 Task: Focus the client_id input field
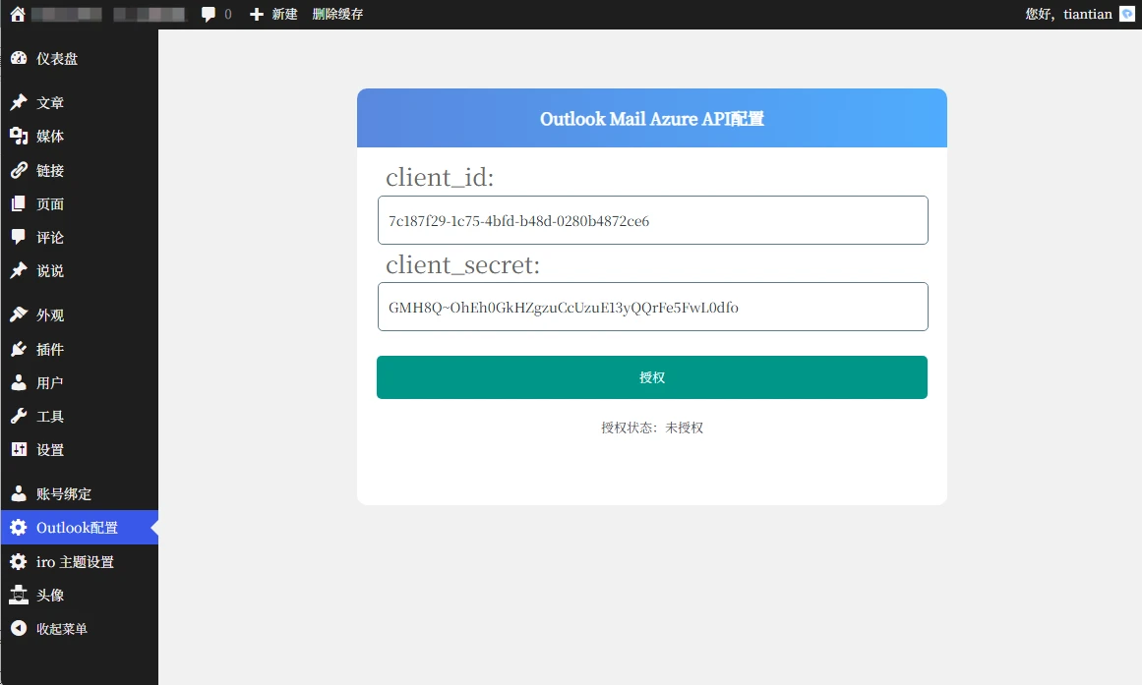(x=652, y=220)
